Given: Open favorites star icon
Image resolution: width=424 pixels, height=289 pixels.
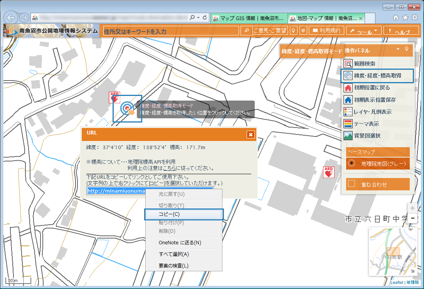Looking at the screenshot, I should pos(405,18).
